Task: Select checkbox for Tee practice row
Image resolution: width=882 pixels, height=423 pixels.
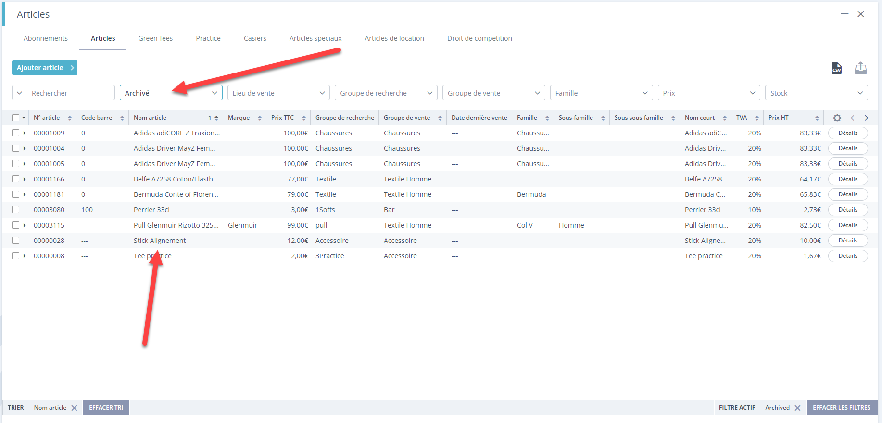Action: tap(16, 256)
